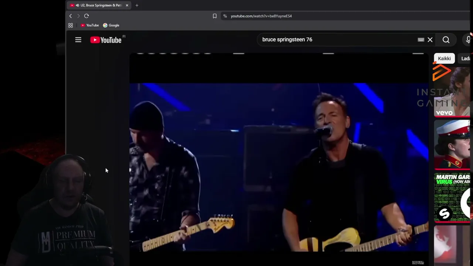The image size is (473, 266).
Task: Select the Kaikki filter chip
Action: pos(444,58)
